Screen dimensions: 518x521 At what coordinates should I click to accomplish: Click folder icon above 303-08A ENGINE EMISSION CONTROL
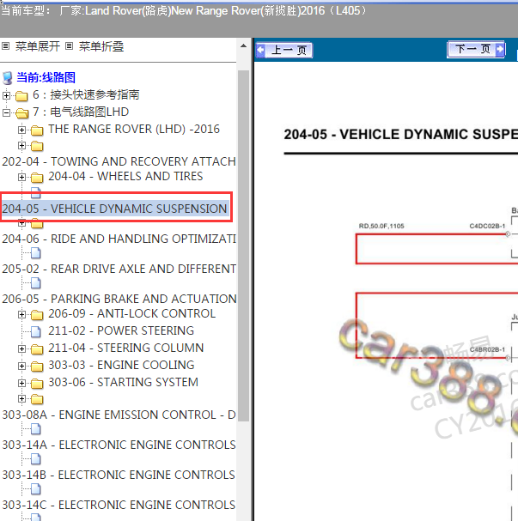37,399
